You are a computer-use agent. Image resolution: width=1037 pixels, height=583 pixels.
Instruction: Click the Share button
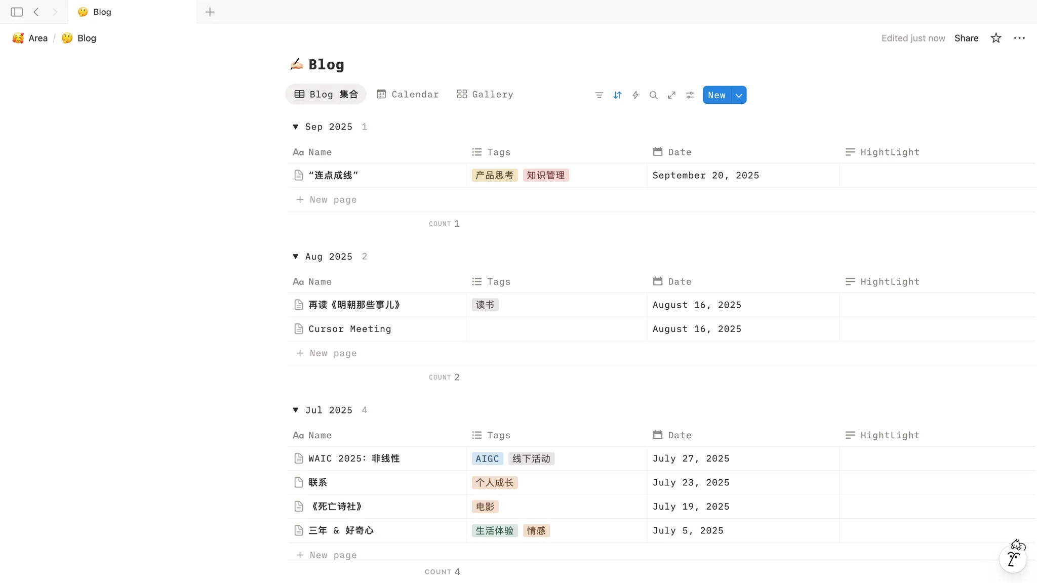(966, 38)
